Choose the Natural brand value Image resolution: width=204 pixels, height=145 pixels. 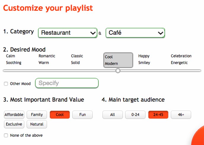[37, 124]
